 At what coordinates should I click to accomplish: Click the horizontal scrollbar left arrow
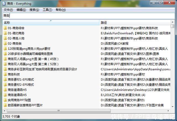click(x=5, y=111)
